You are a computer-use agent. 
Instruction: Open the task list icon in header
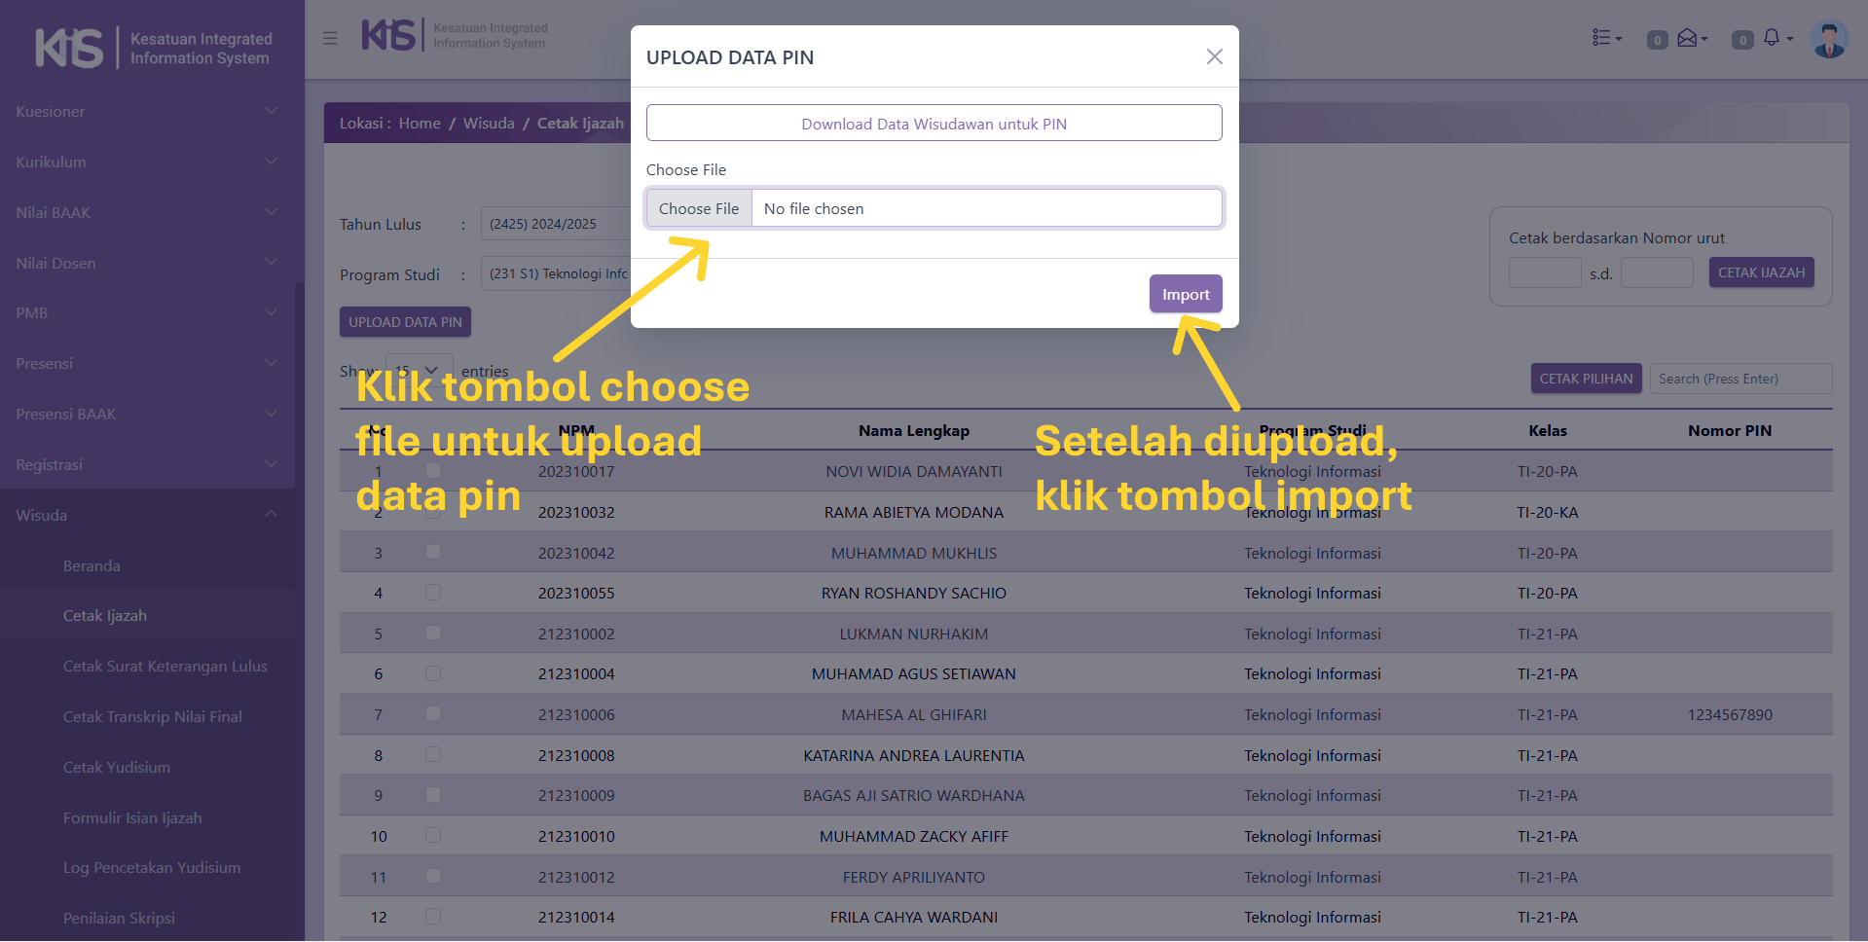1605,38
